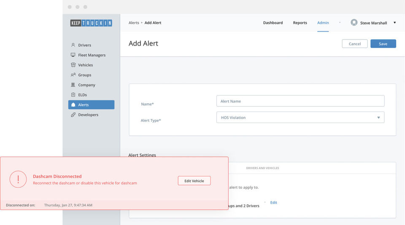The height and width of the screenshot is (225, 405).
Task: Click the Drivers person icon
Action: point(73,45)
